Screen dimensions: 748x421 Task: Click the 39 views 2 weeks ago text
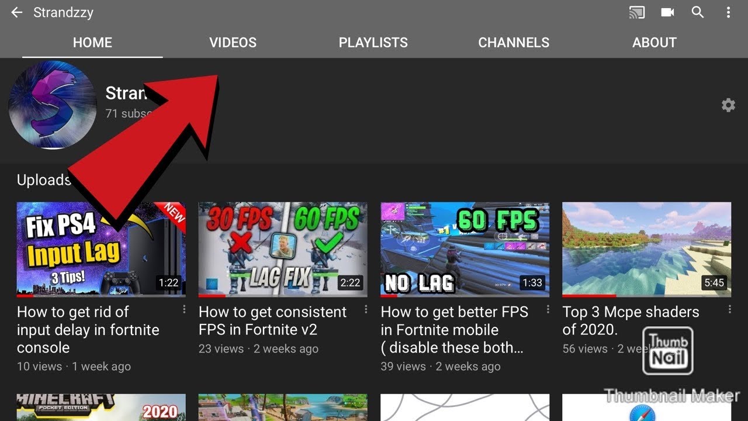[x=441, y=367]
